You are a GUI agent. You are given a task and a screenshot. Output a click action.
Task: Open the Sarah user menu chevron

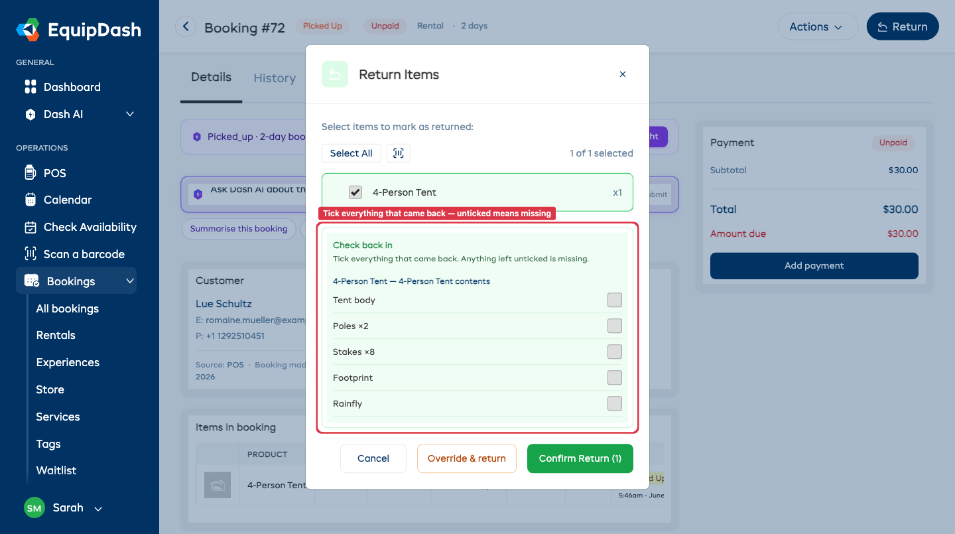[x=98, y=509]
